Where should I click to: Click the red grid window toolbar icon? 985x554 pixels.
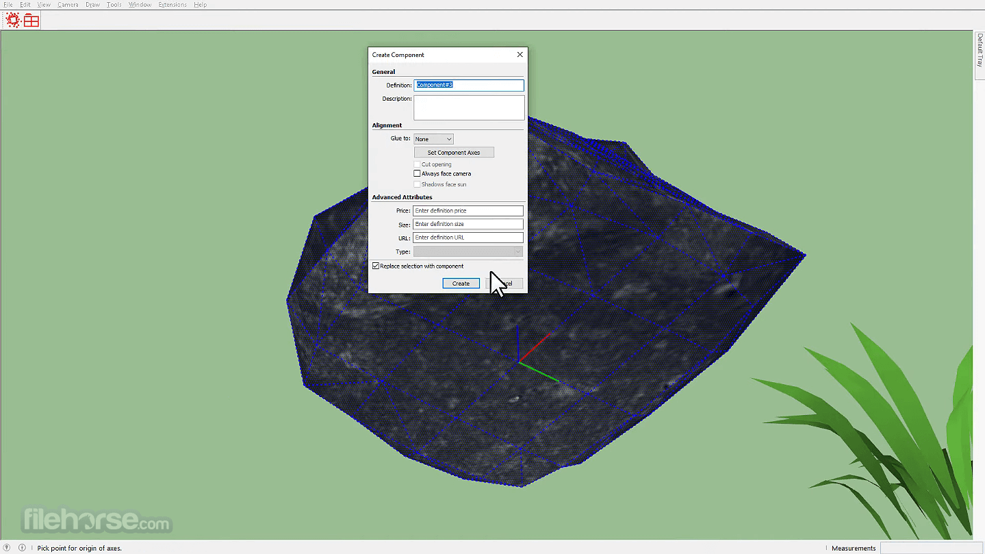point(31,21)
